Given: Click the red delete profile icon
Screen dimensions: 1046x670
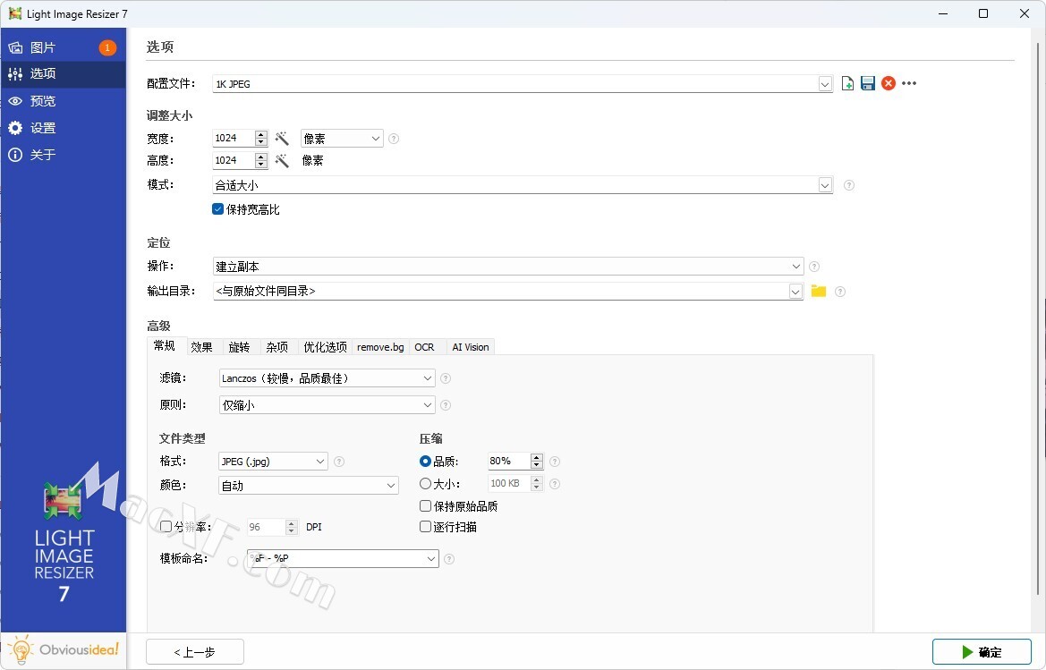Looking at the screenshot, I should [x=889, y=83].
